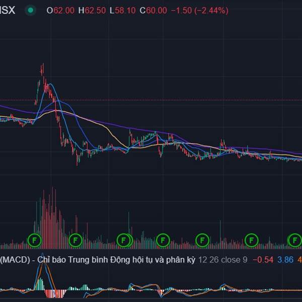This screenshot has width=302, height=302.
Task: Click the open price value O62.00
Action: 60,11
